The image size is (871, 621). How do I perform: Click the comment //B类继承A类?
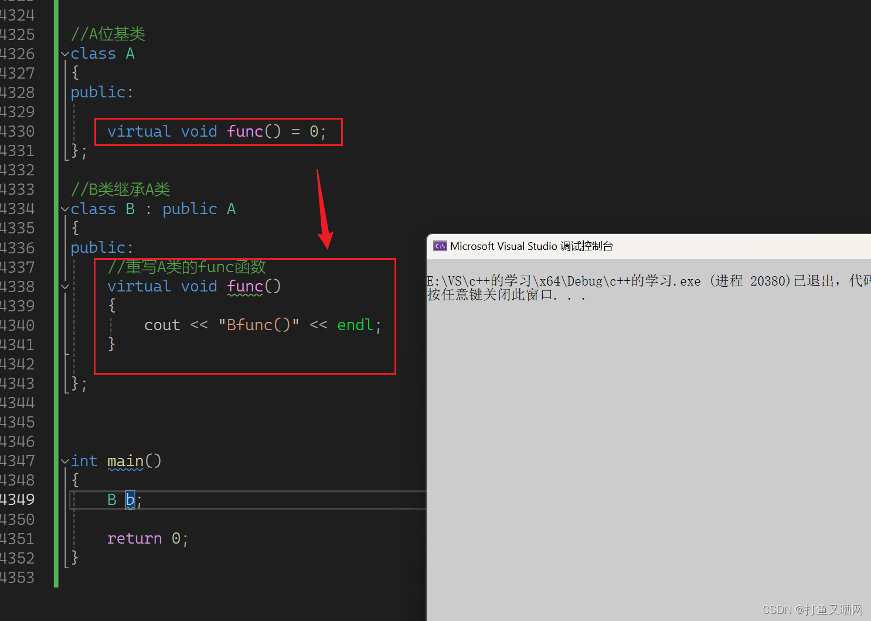click(120, 189)
